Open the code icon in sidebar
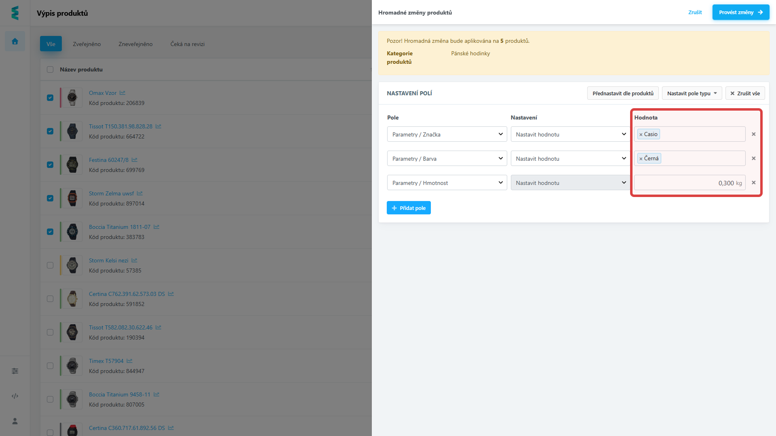This screenshot has width=776, height=436. point(15,396)
